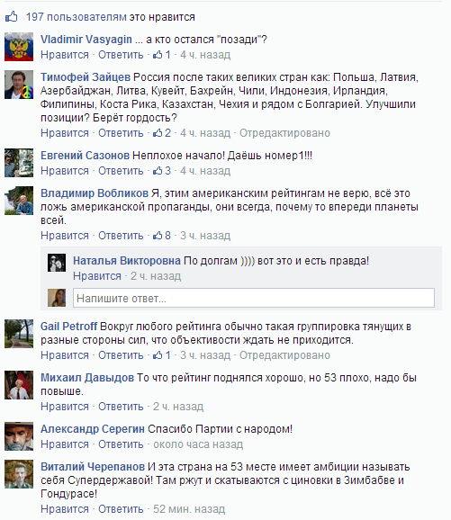Open Тимофей Зайцев's profile name link

86,77
